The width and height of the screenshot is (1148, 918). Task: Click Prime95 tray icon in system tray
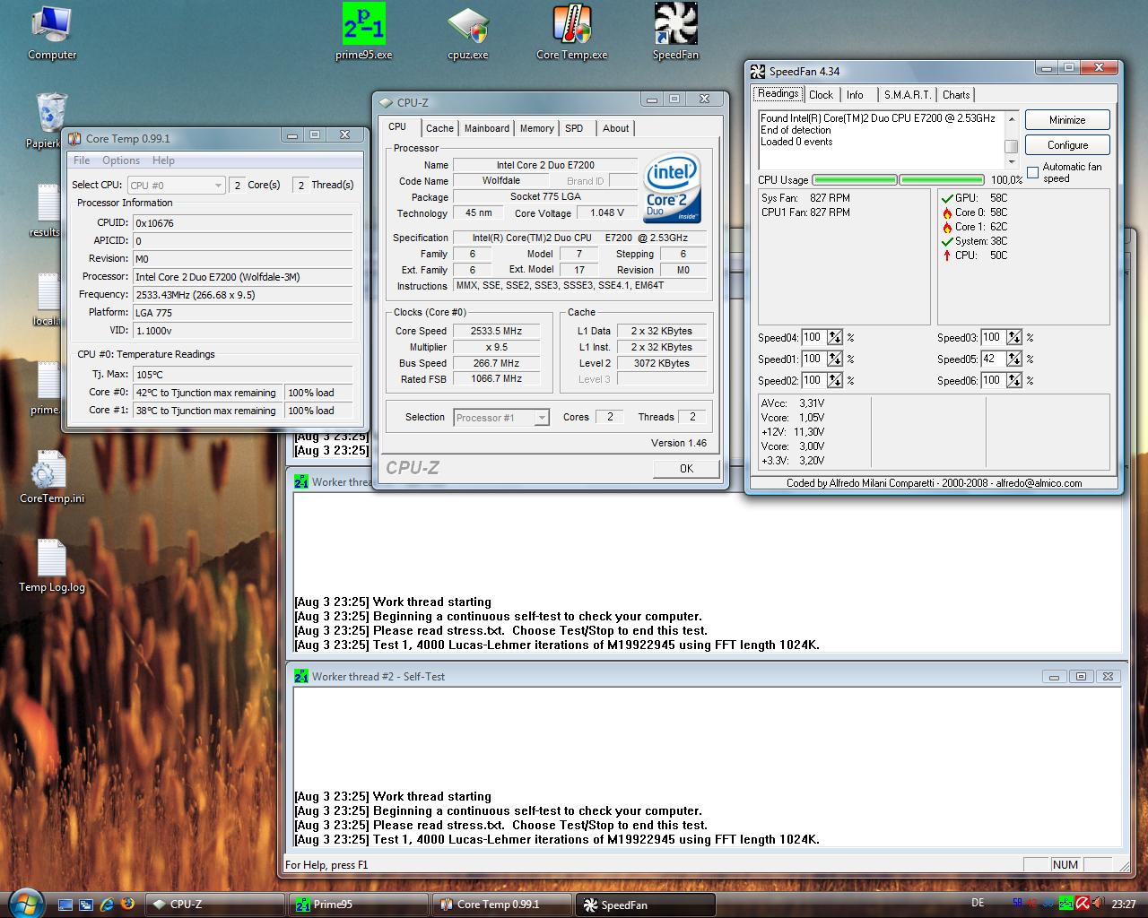[x=1066, y=903]
